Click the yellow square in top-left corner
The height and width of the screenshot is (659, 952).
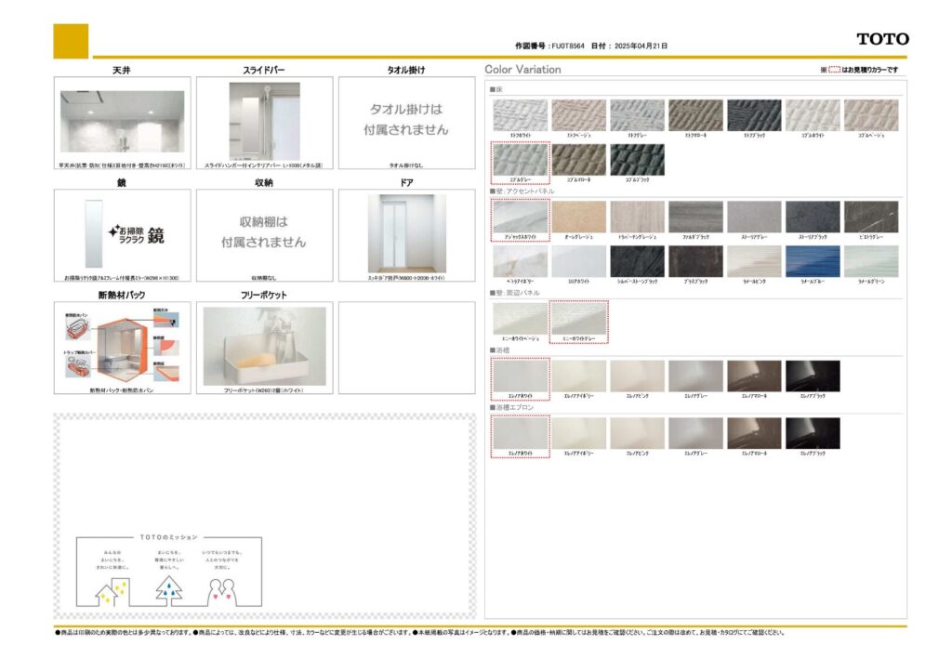tap(71, 41)
